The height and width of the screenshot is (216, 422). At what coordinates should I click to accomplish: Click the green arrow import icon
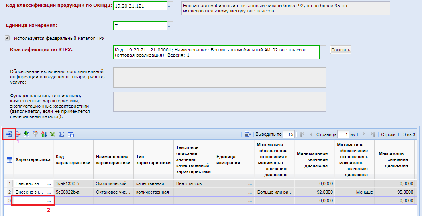(x=26, y=134)
